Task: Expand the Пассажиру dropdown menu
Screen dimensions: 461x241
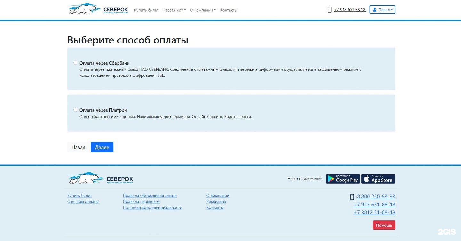Action: [174, 10]
